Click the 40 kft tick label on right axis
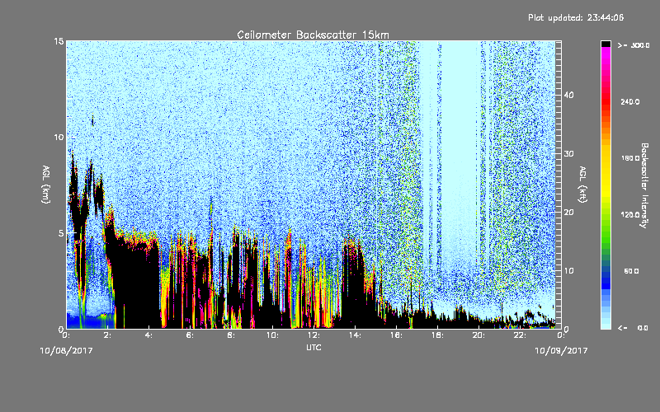 click(x=568, y=95)
